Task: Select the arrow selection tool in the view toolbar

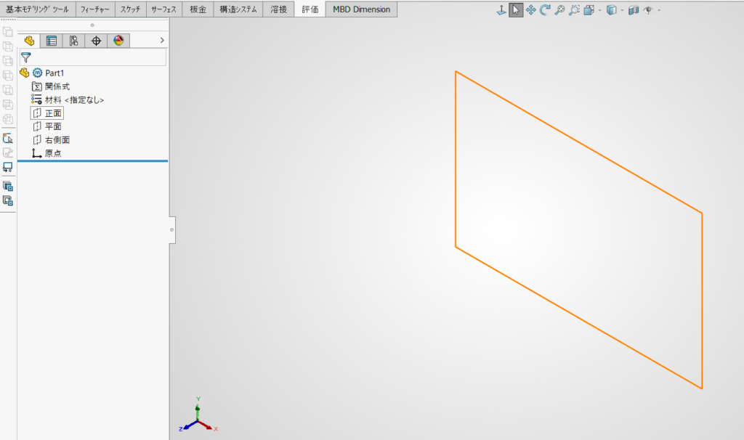Action: click(517, 10)
